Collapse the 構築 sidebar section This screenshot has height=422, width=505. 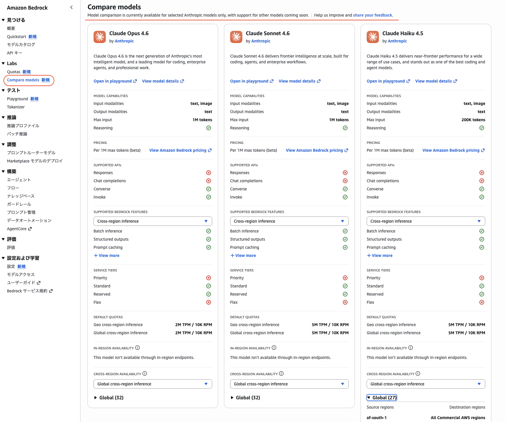(3, 171)
